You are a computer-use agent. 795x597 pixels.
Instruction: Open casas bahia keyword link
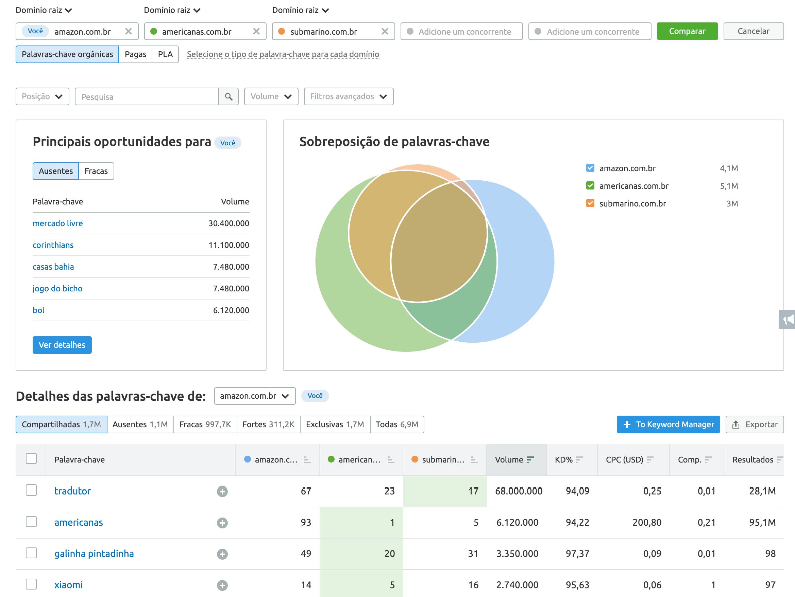coord(53,267)
